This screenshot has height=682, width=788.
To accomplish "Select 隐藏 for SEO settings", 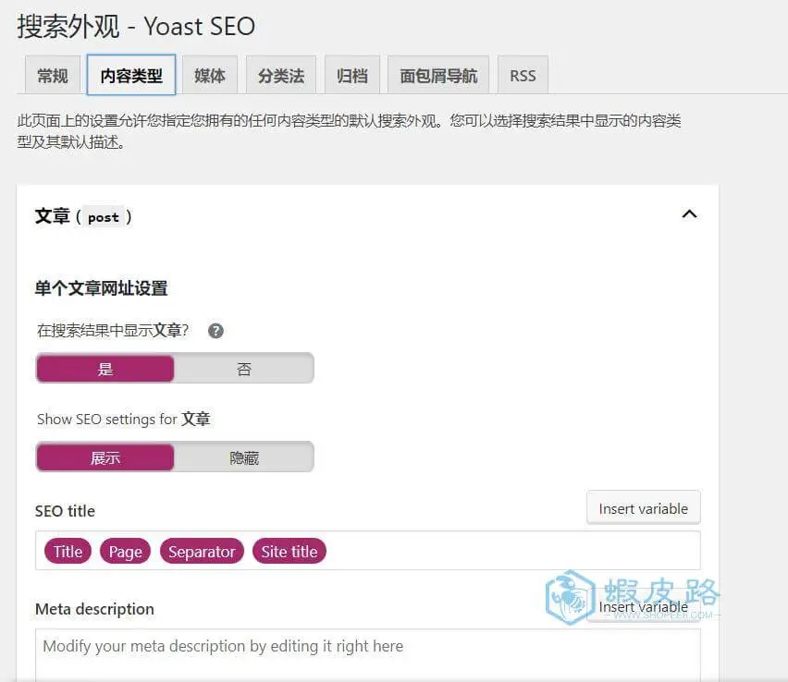I will (244, 457).
